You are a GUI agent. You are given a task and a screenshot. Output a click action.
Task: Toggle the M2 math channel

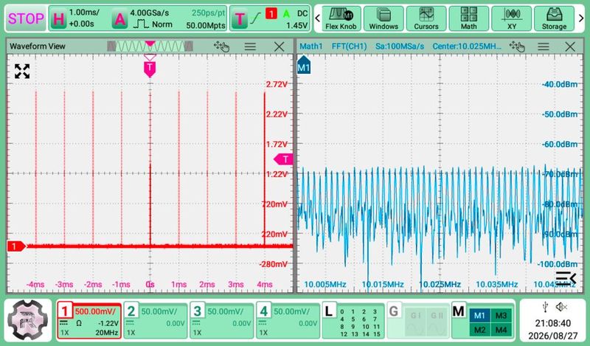[x=480, y=331]
